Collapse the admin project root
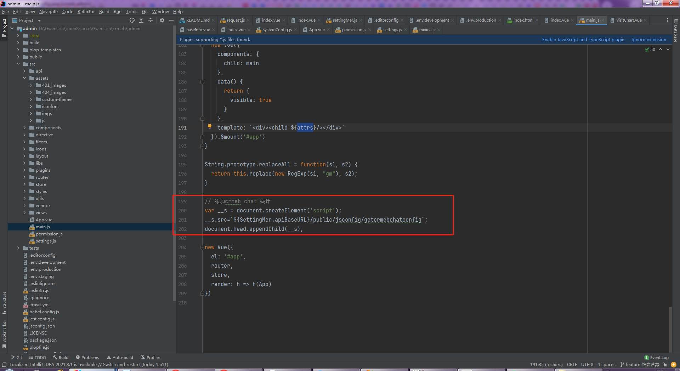680x371 pixels. pyautogui.click(x=12, y=29)
